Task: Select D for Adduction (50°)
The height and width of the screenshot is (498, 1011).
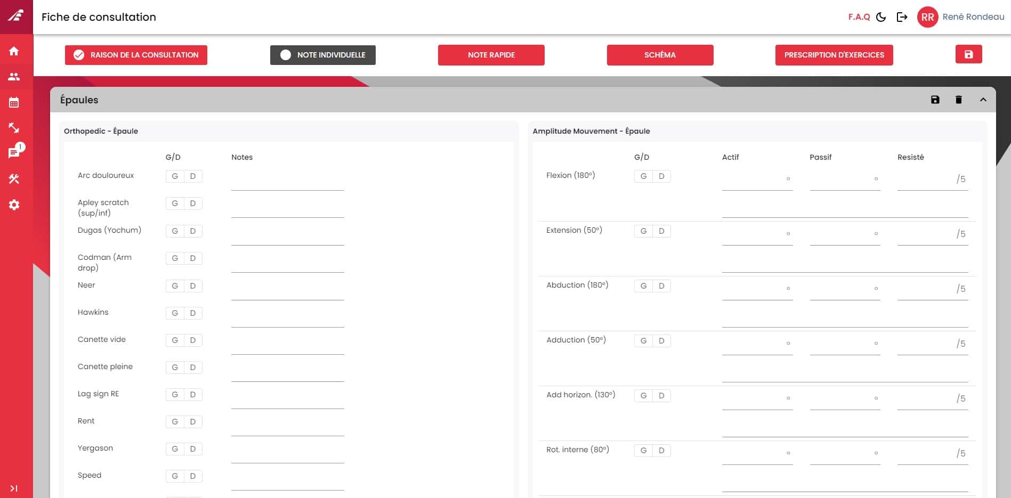Action: pyautogui.click(x=661, y=341)
